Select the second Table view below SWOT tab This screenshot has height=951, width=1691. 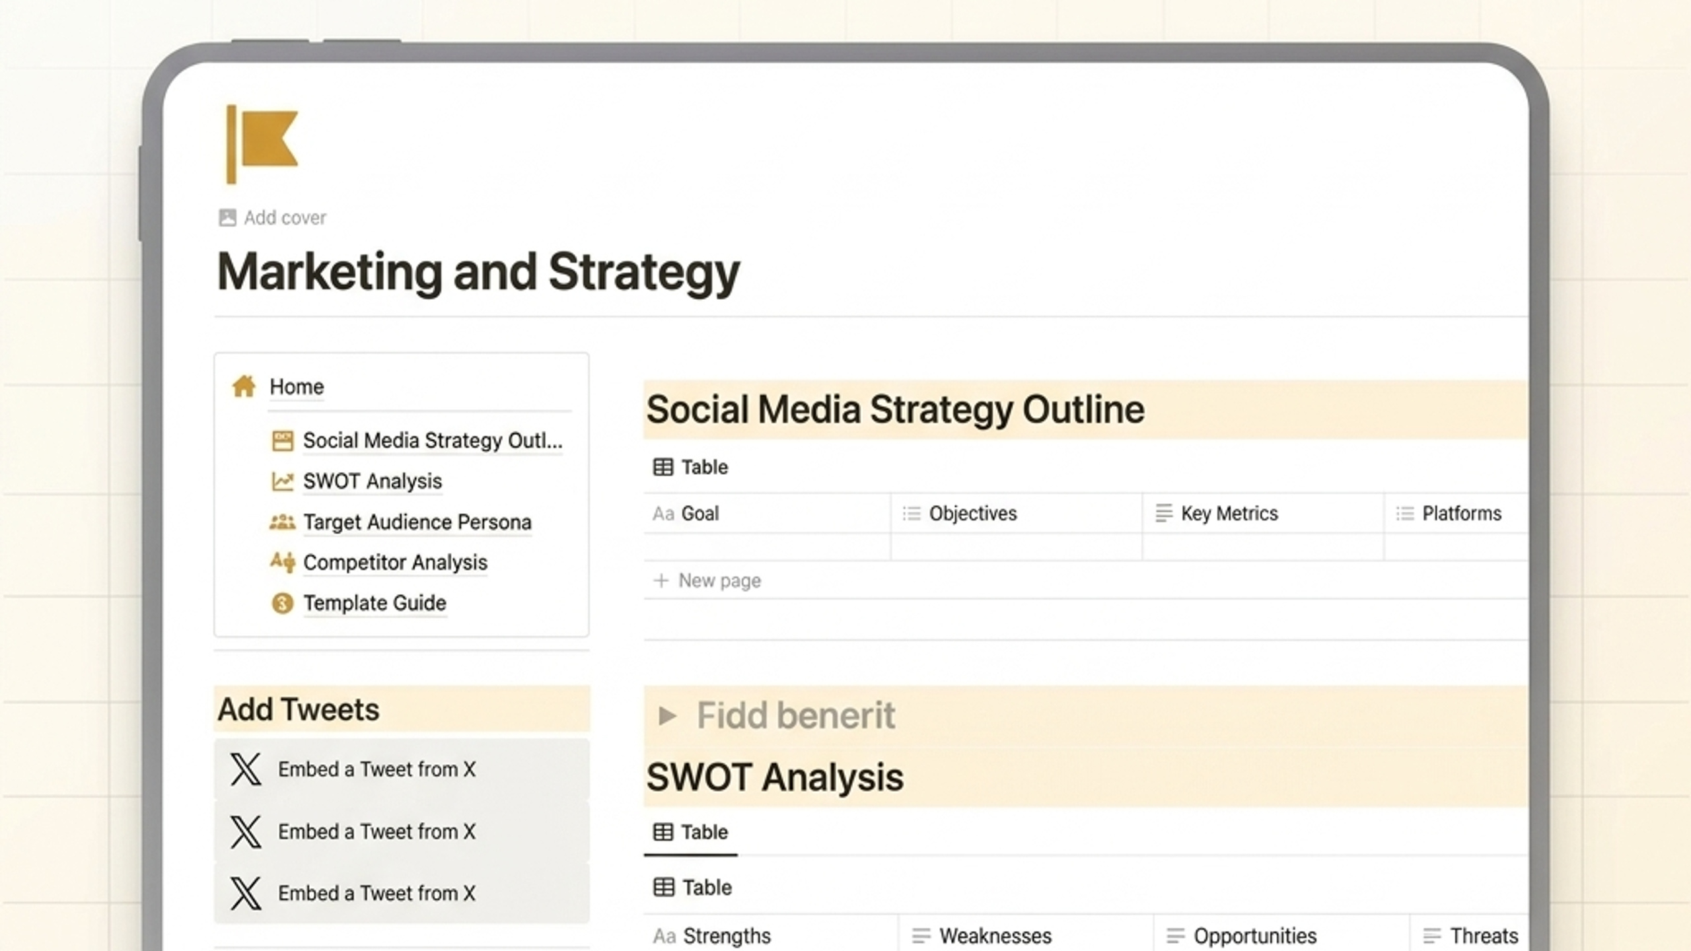click(692, 887)
